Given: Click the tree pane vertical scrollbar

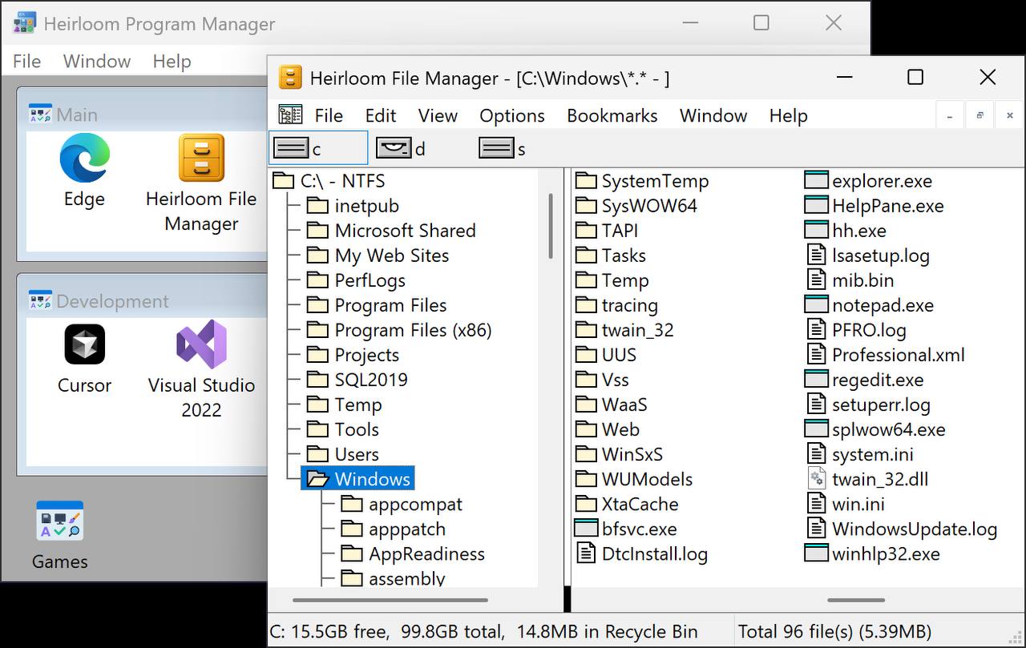Looking at the screenshot, I should click(x=551, y=226).
